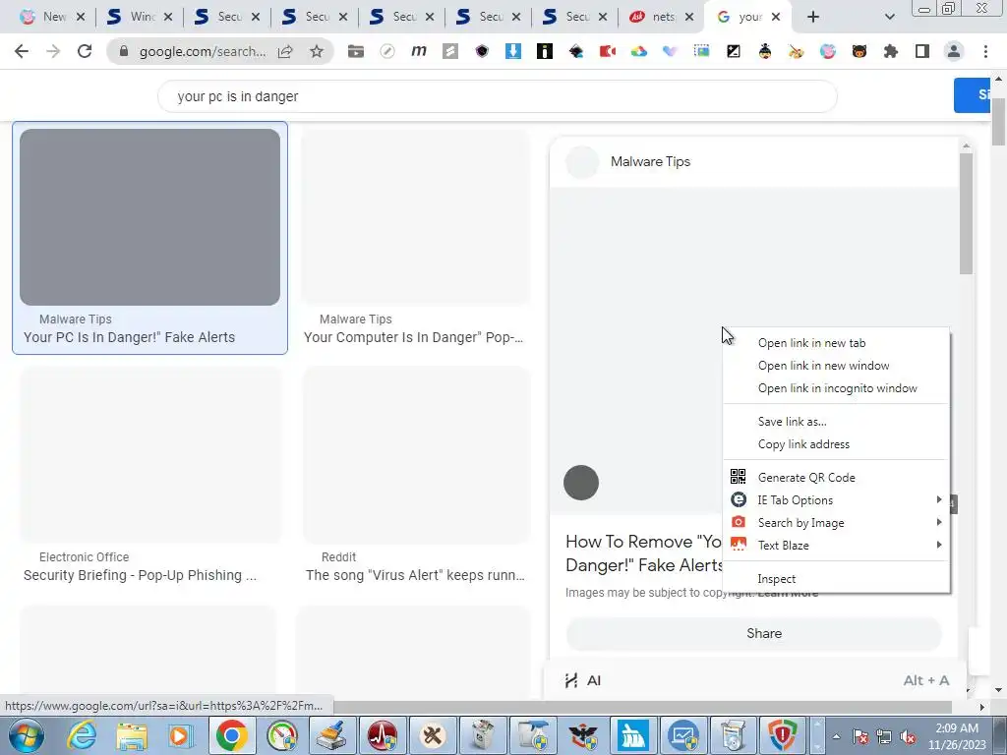Click the Share button in preview panel
The image size is (1007, 755).
point(754,633)
